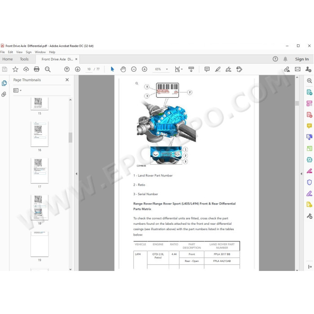Image resolution: width=314 pixels, height=314 pixels.
Task: Click the thumbnails panel scrollbar handle
Action: tap(70, 137)
